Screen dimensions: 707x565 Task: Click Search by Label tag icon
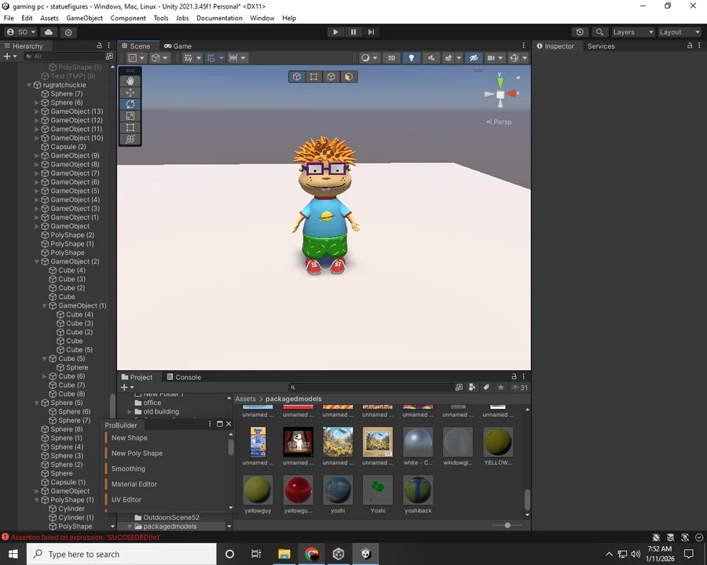click(x=486, y=388)
